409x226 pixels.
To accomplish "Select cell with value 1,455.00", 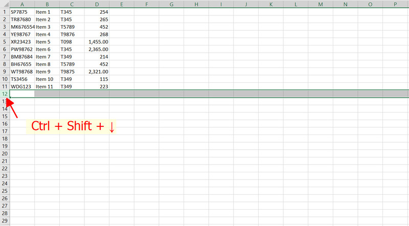I will point(97,41).
